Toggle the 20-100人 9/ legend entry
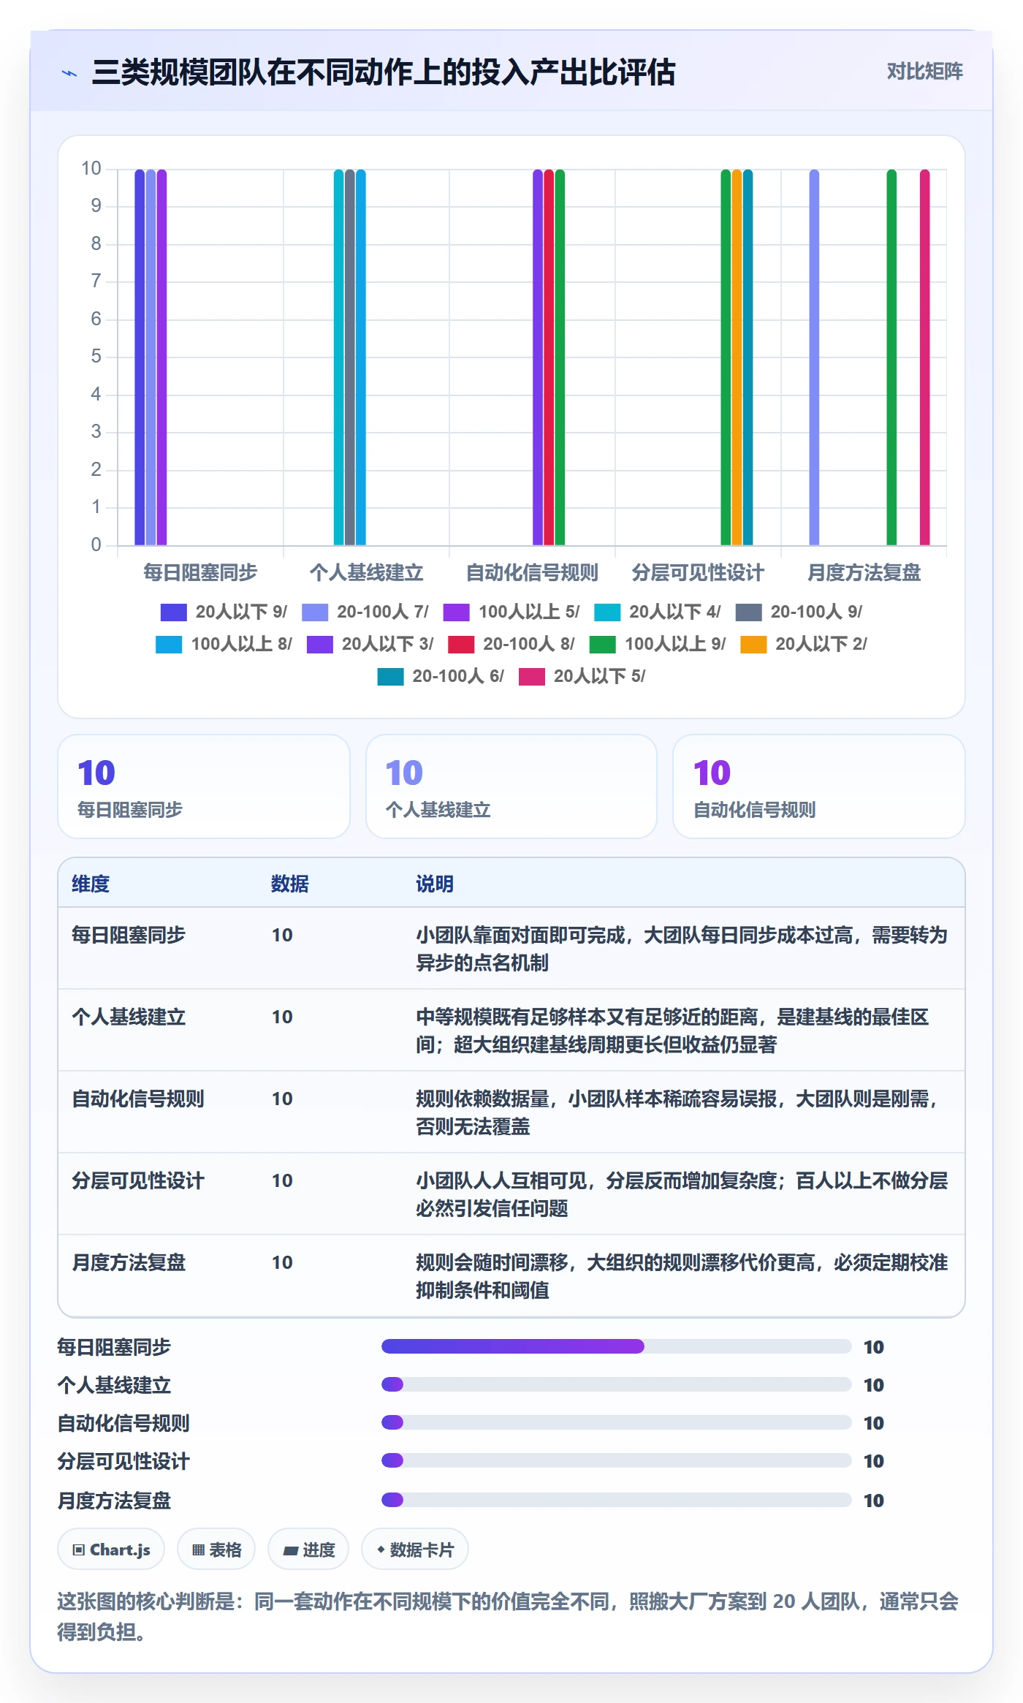1023x1703 pixels. 799,612
